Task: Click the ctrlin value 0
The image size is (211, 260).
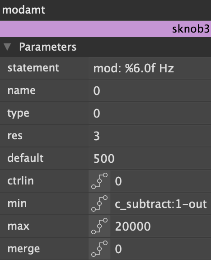Action: click(160, 181)
